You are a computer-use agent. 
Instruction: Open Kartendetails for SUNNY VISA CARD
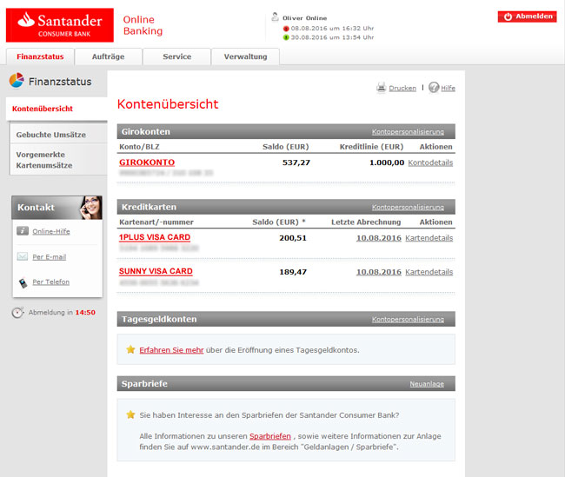click(429, 272)
